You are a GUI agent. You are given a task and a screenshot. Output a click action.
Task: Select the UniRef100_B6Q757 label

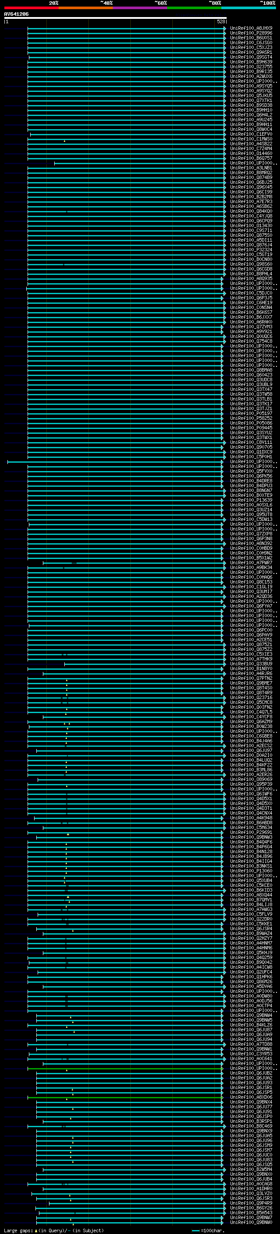251,158
